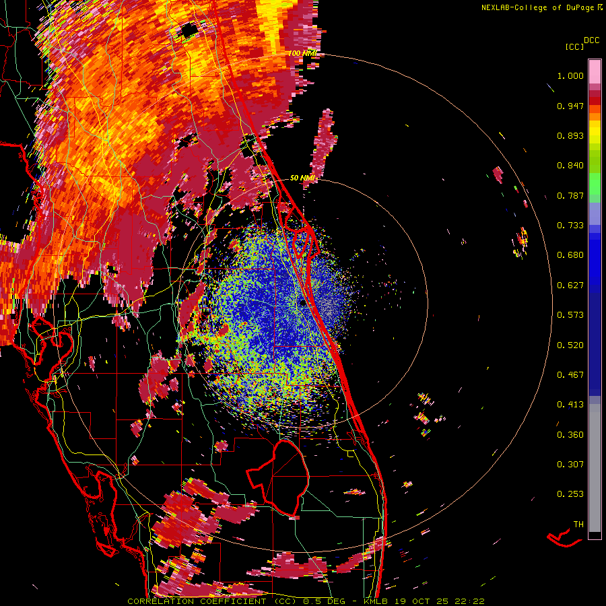The image size is (606, 606).
Task: Click the 50 NMI range ring label
Action: pyautogui.click(x=302, y=178)
